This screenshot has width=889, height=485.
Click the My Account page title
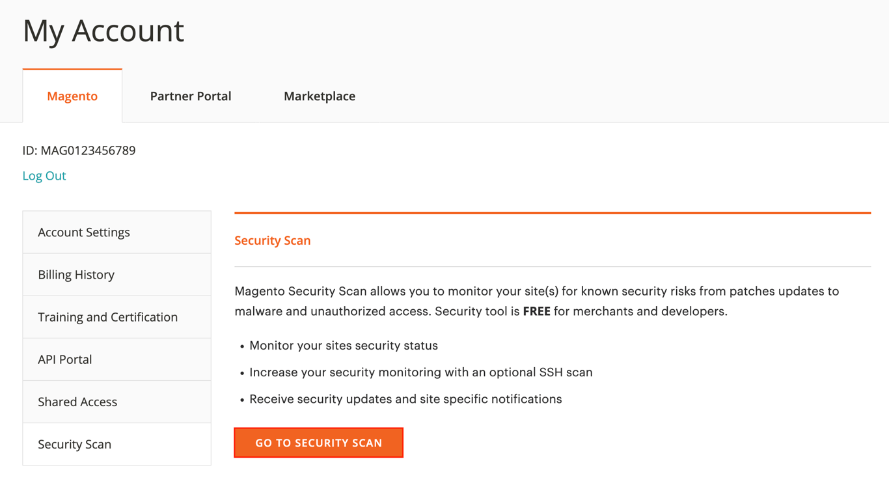(x=103, y=31)
